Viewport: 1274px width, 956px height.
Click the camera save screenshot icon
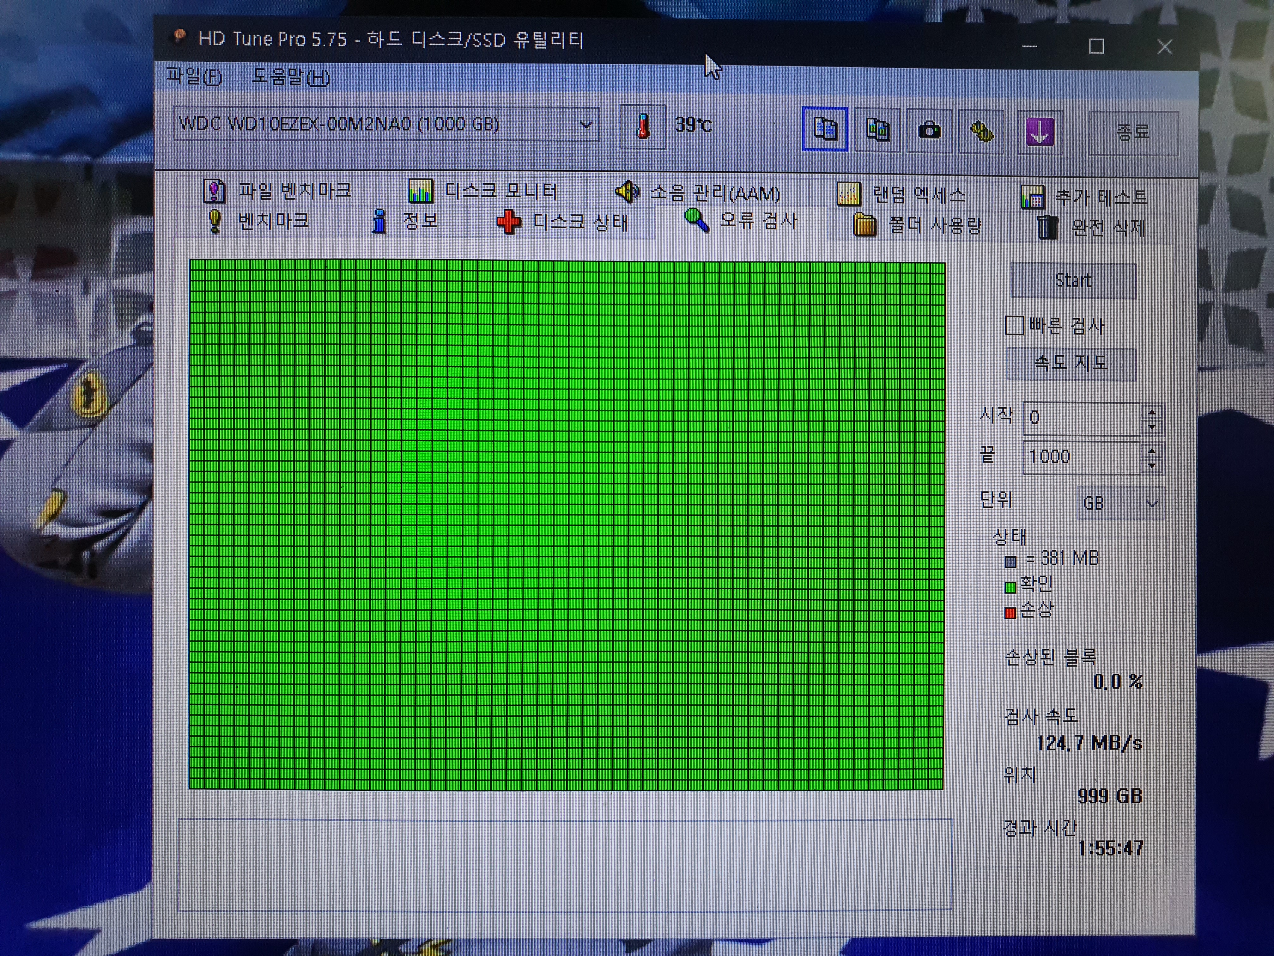[x=929, y=132]
